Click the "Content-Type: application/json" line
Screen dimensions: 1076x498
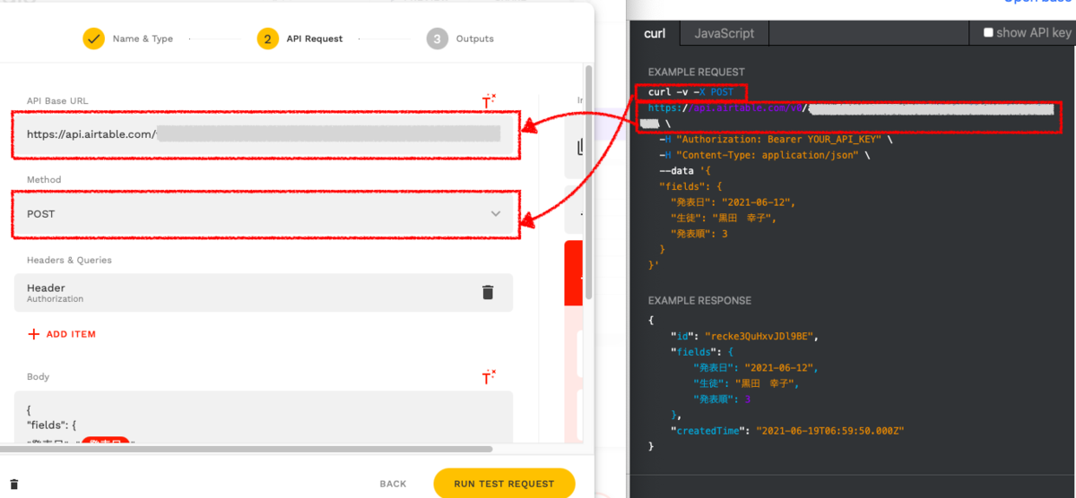(763, 155)
